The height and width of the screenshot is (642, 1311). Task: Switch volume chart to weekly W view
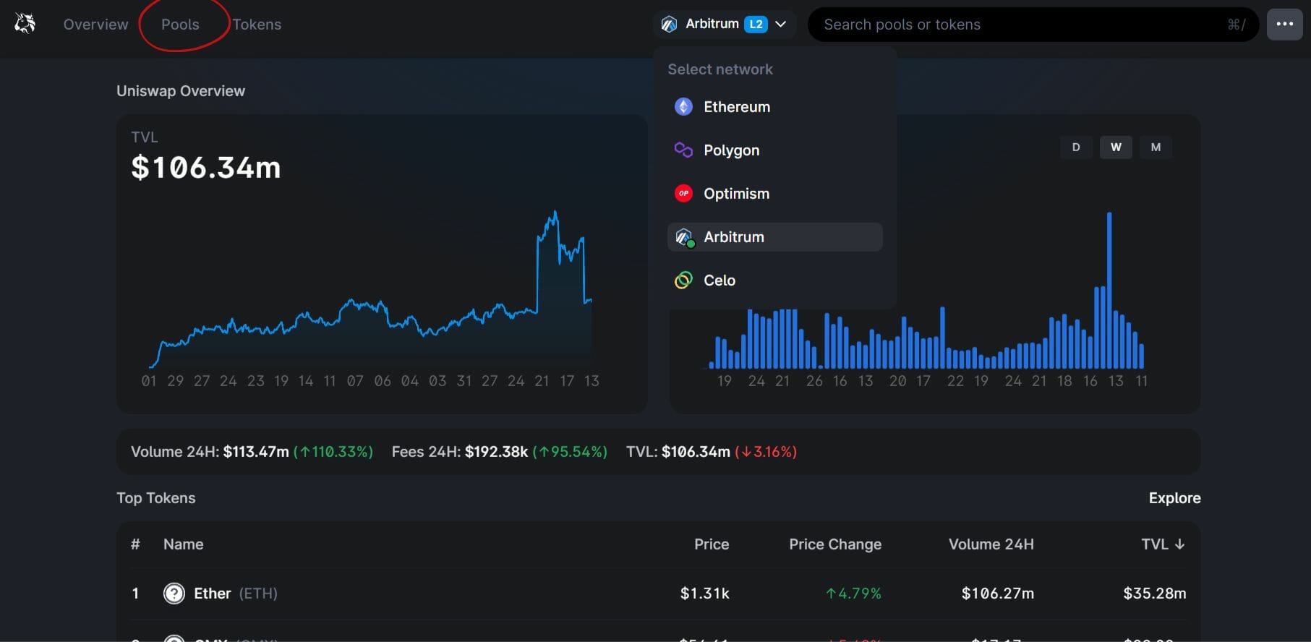pyautogui.click(x=1116, y=147)
